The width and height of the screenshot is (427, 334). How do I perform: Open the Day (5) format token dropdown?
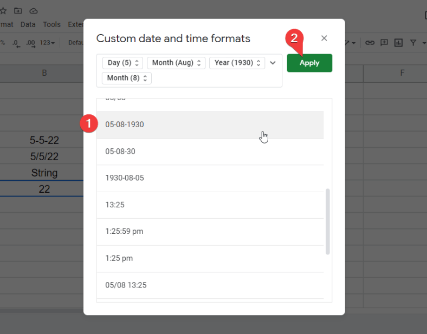tap(123, 63)
